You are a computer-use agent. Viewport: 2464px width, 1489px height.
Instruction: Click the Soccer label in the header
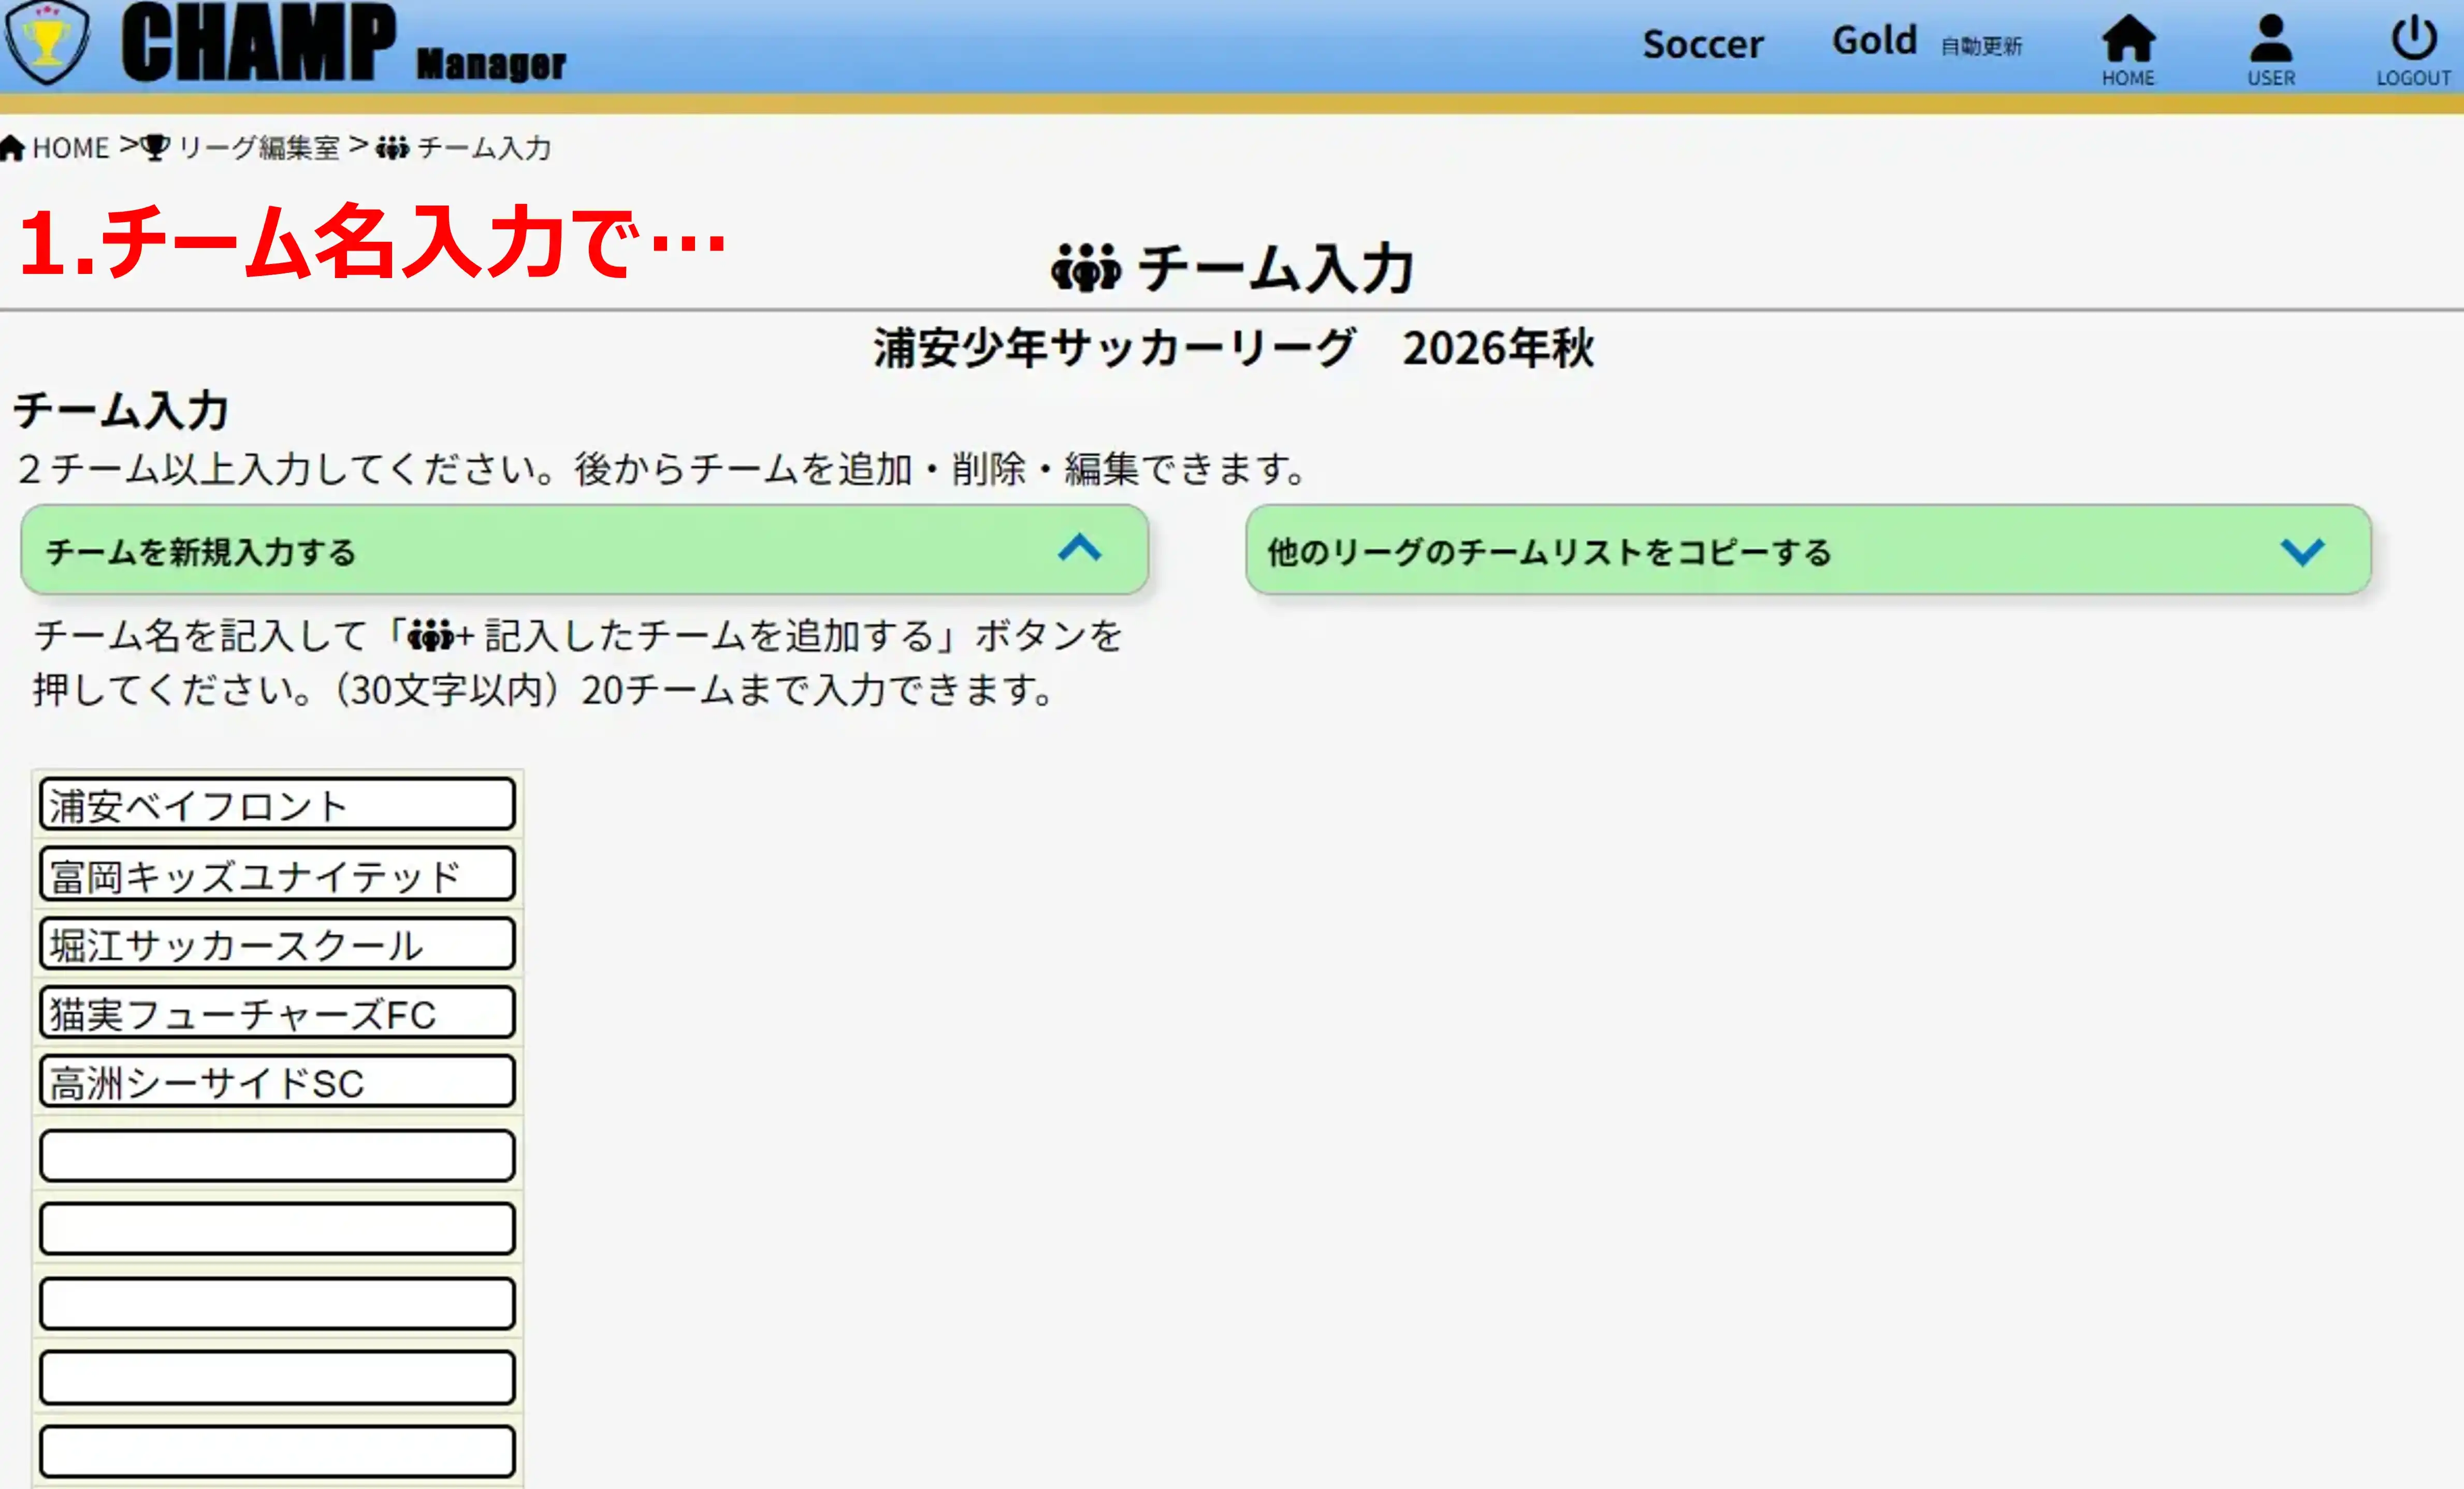pyautogui.click(x=1703, y=44)
